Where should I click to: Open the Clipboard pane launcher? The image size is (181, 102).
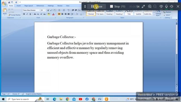[20, 18]
